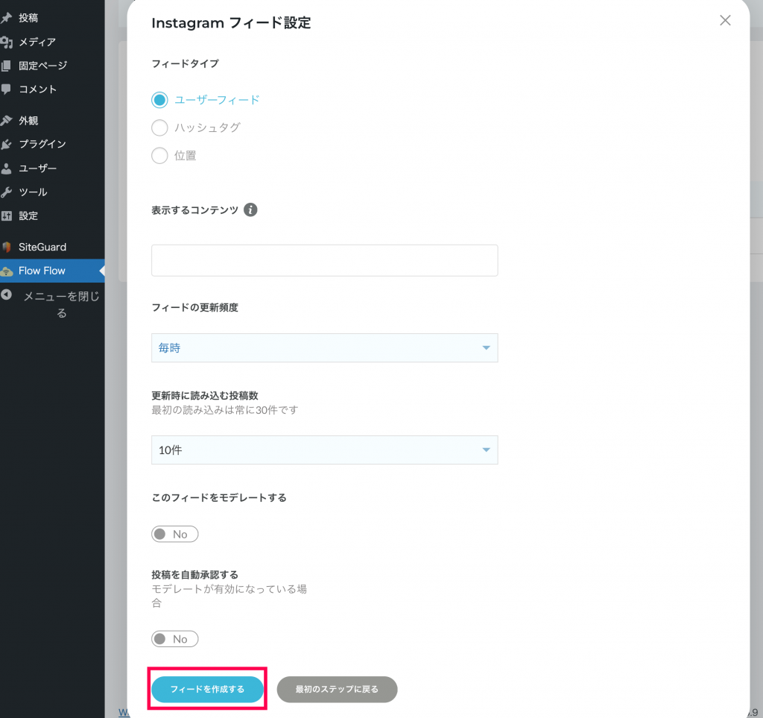Click the sliders icon beside 設定
Screen dimensions: 763x718
coord(6,215)
